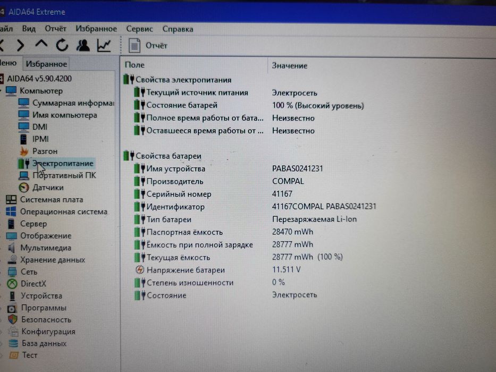Click the Мультимедиа speaker icon

click(12, 248)
